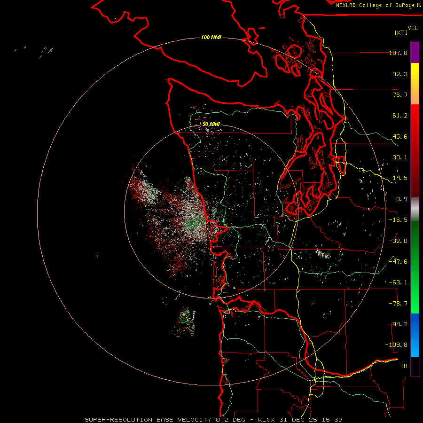
Task: Click the VEL legend title
Action: 413,28
